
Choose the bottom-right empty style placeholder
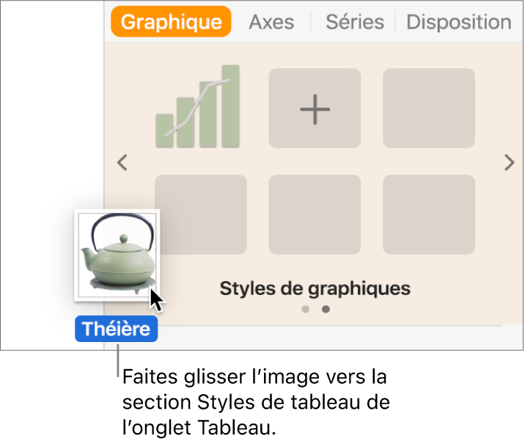point(429,214)
